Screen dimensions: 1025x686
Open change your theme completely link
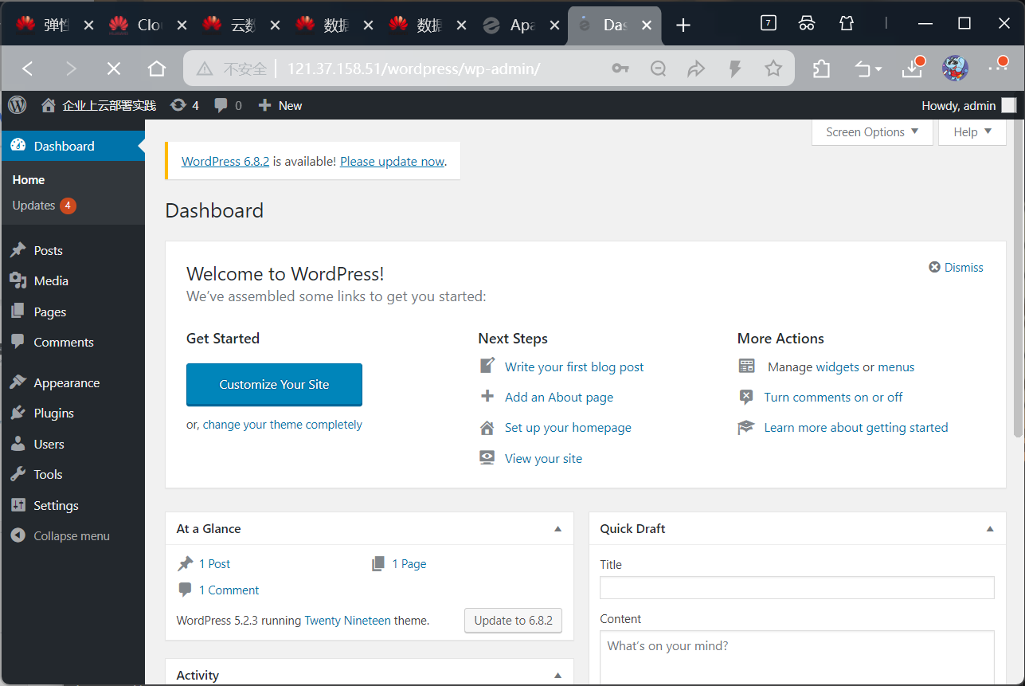[282, 425]
